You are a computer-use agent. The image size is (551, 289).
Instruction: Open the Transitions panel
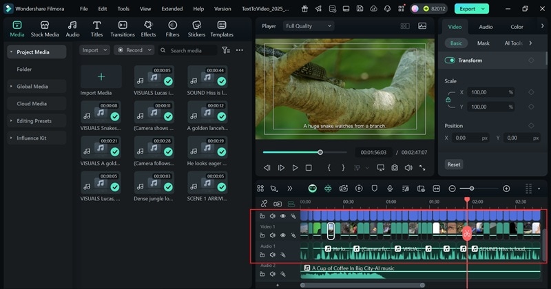[123, 29]
